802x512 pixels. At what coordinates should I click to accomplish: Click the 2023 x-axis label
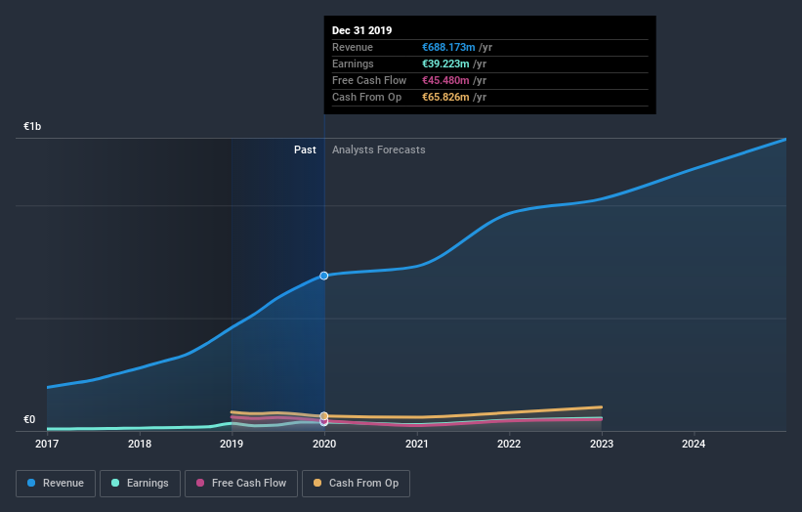602,444
